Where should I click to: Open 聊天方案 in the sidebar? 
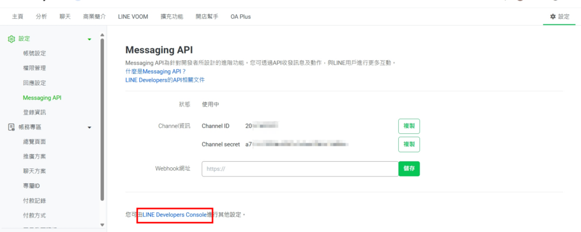35,171
